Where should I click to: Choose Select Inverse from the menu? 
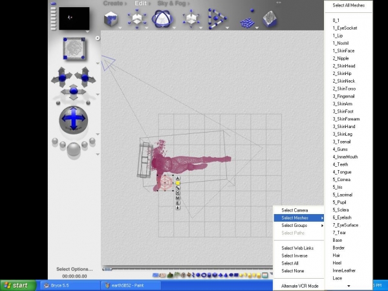298,255
